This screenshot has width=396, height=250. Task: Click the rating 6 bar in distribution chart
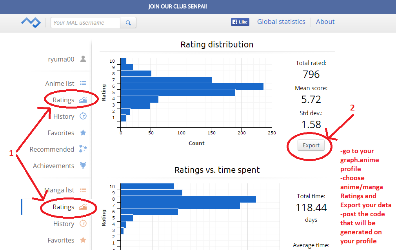pyautogui.click(x=192, y=86)
